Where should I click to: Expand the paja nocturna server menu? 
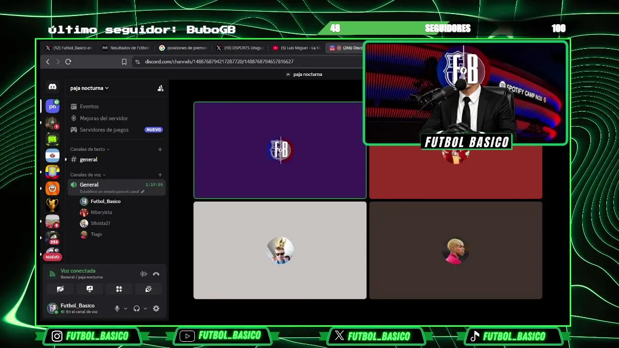(x=89, y=88)
